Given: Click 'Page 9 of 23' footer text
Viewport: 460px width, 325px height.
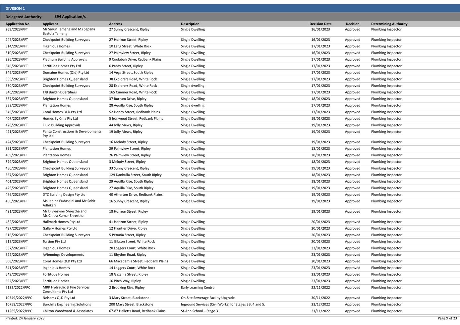Looking at the screenshot, I should [x=447, y=318].
